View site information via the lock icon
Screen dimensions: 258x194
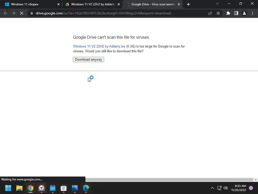point(32,13)
